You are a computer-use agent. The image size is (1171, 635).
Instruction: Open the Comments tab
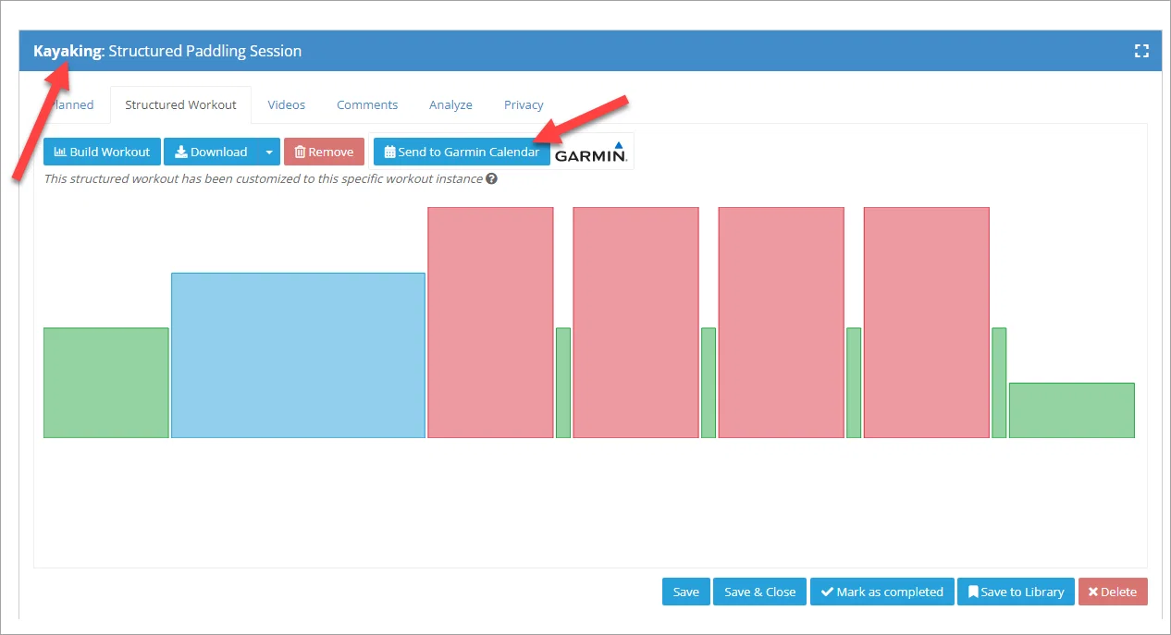tap(367, 104)
